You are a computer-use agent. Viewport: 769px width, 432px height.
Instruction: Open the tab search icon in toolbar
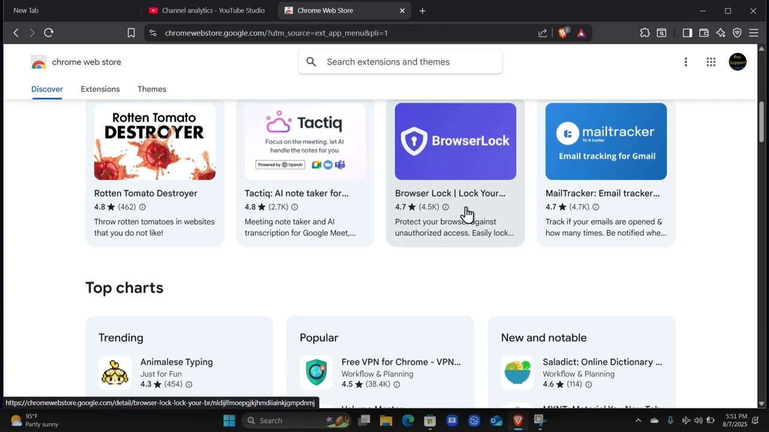(661, 33)
